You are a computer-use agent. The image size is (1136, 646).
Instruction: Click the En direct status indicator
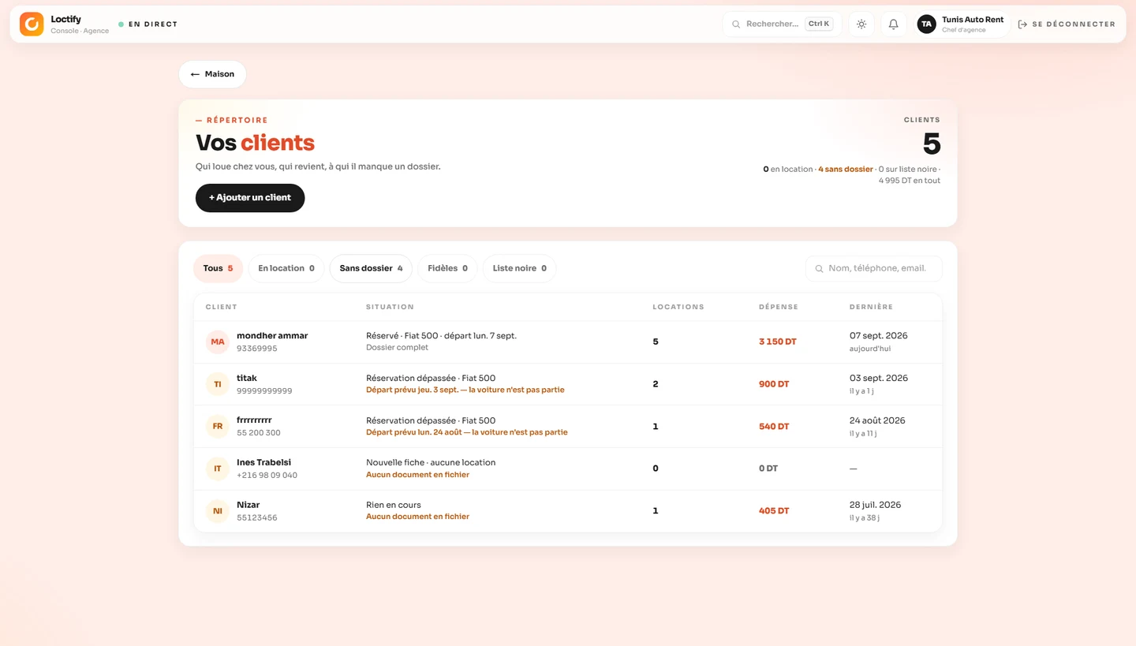pyautogui.click(x=148, y=24)
